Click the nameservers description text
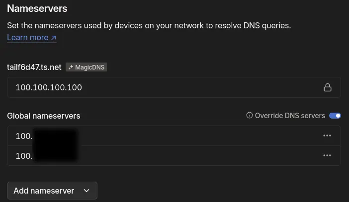 tap(149, 25)
